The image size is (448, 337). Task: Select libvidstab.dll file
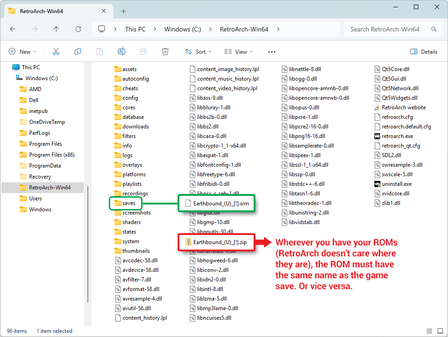[x=300, y=222]
